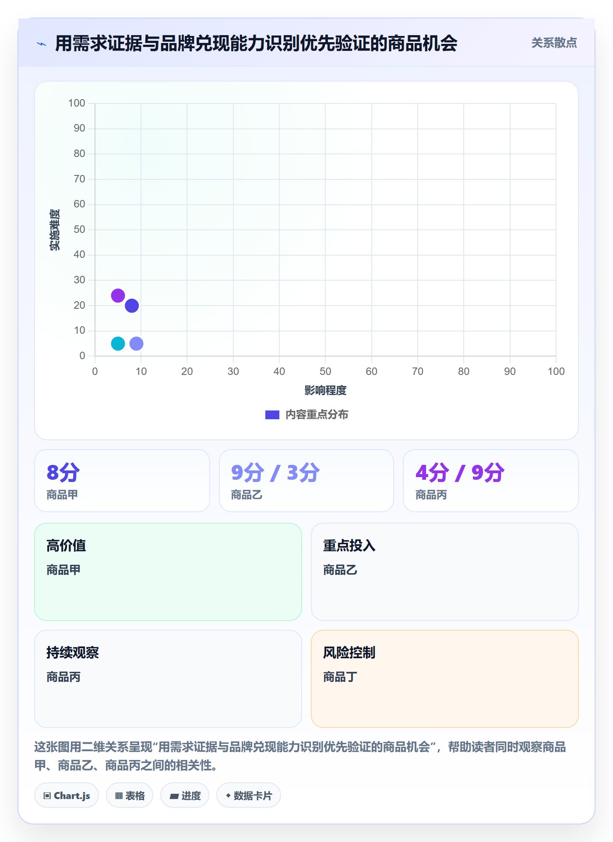Image resolution: width=613 pixels, height=842 pixels.
Task: Select the 重点投入 quadrant card
Action: pos(445,571)
